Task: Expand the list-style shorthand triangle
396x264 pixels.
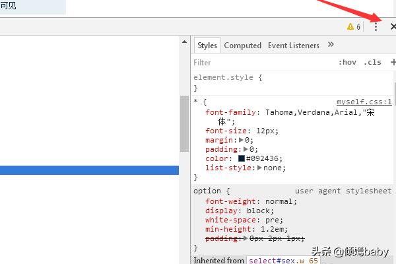Action: (x=259, y=168)
